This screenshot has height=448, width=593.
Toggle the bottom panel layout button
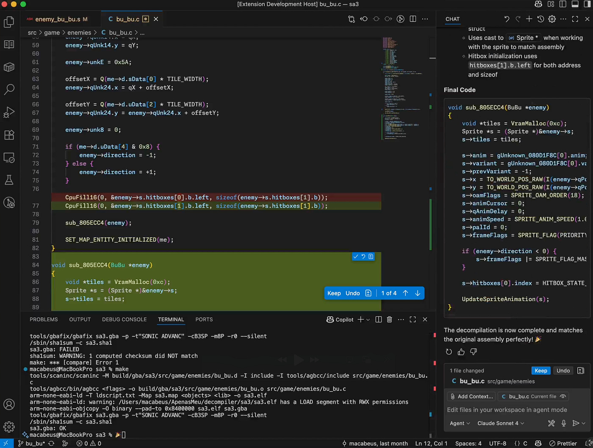coord(575,4)
